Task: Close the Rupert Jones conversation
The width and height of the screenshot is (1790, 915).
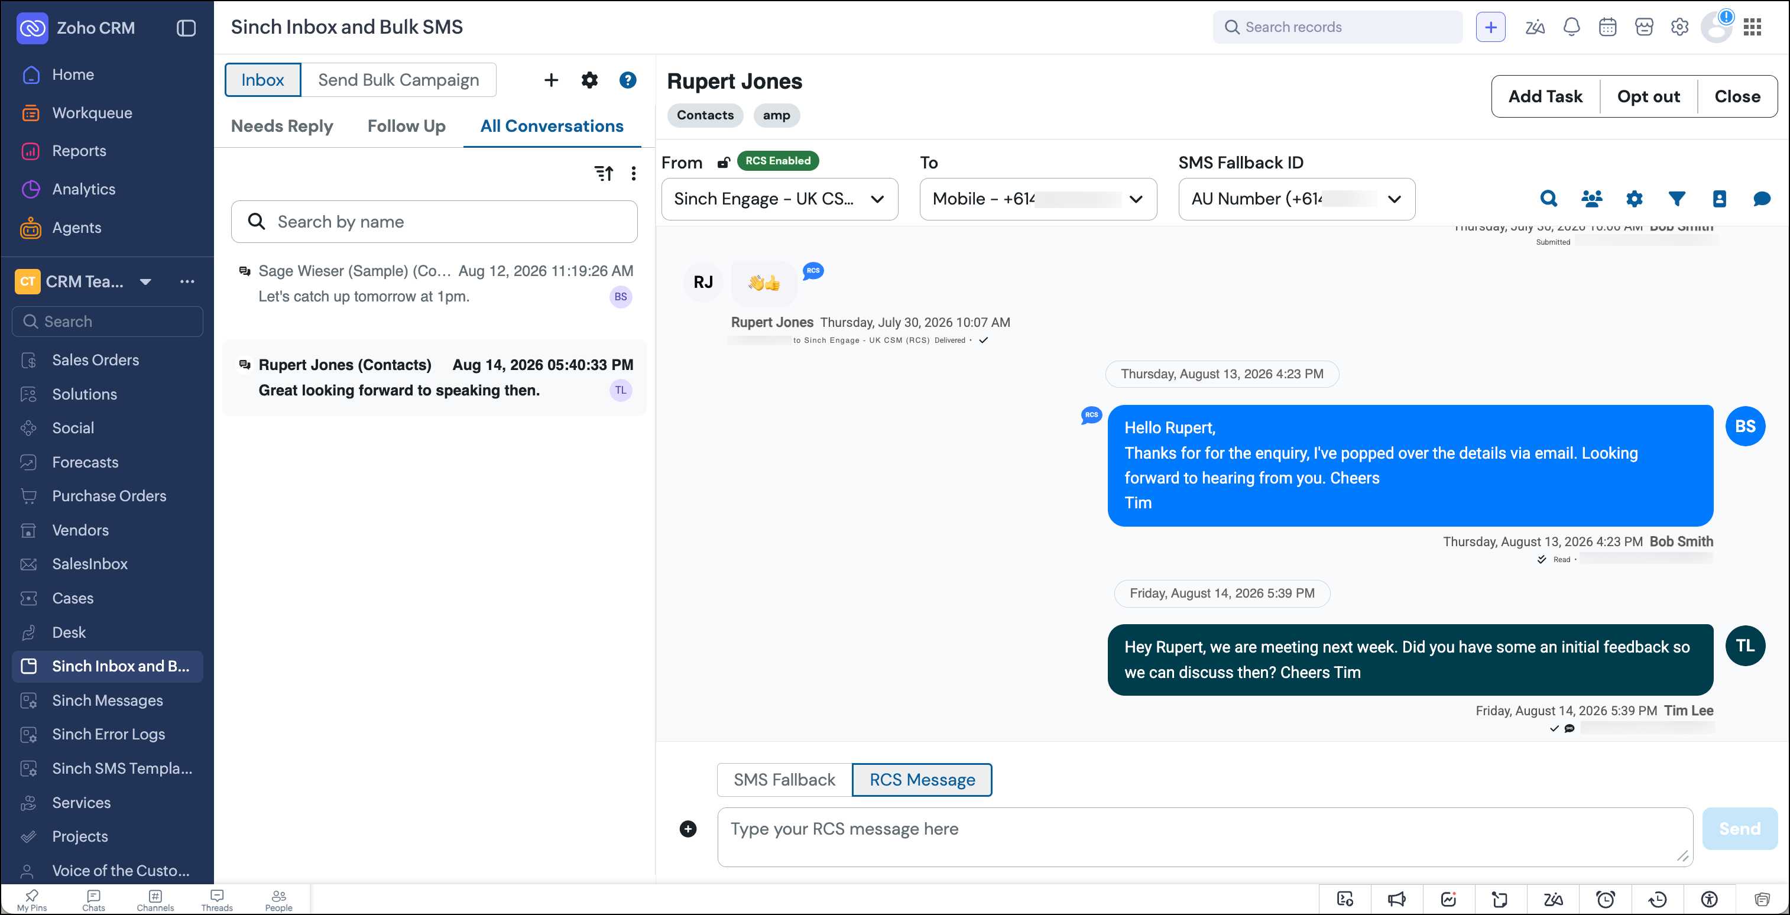Action: (1737, 96)
